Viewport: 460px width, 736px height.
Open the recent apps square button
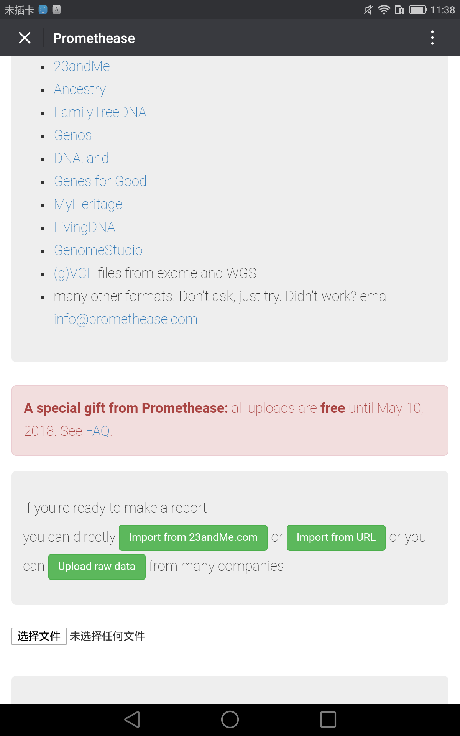click(328, 720)
